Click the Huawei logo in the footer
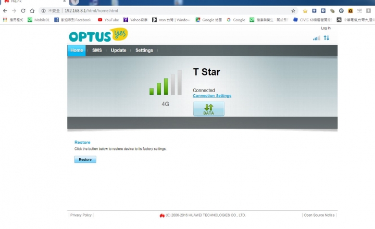 [162, 215]
